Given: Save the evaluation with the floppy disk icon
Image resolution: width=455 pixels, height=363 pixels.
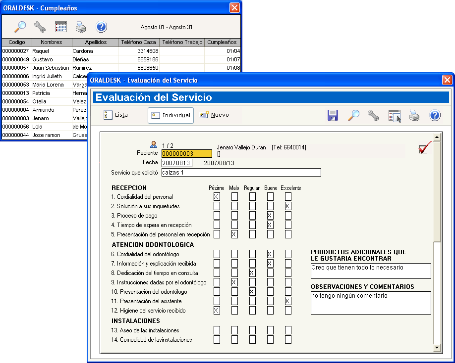Looking at the screenshot, I should [333, 115].
